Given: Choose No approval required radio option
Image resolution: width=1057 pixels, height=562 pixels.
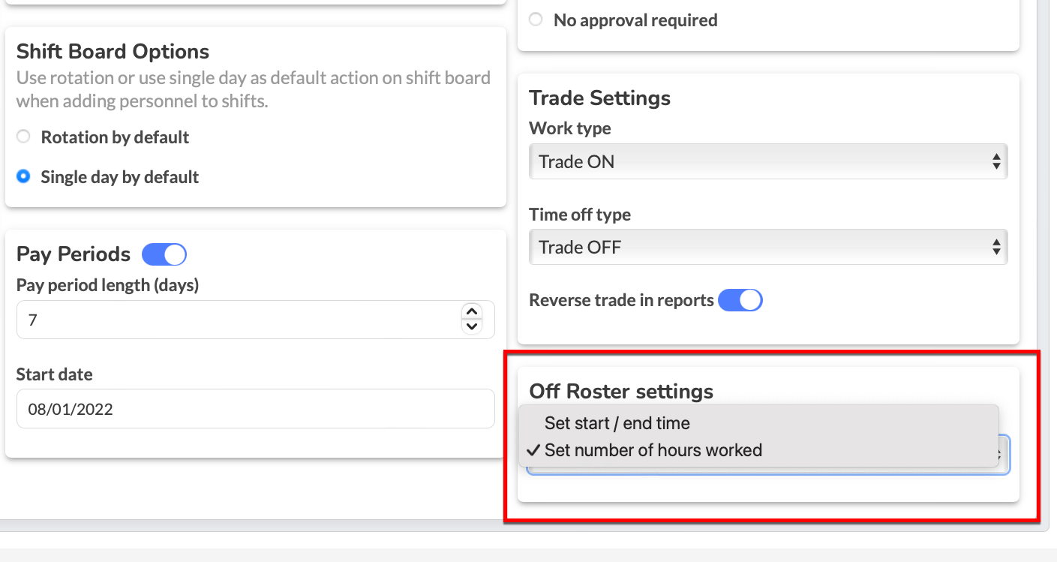Looking at the screenshot, I should (x=536, y=20).
